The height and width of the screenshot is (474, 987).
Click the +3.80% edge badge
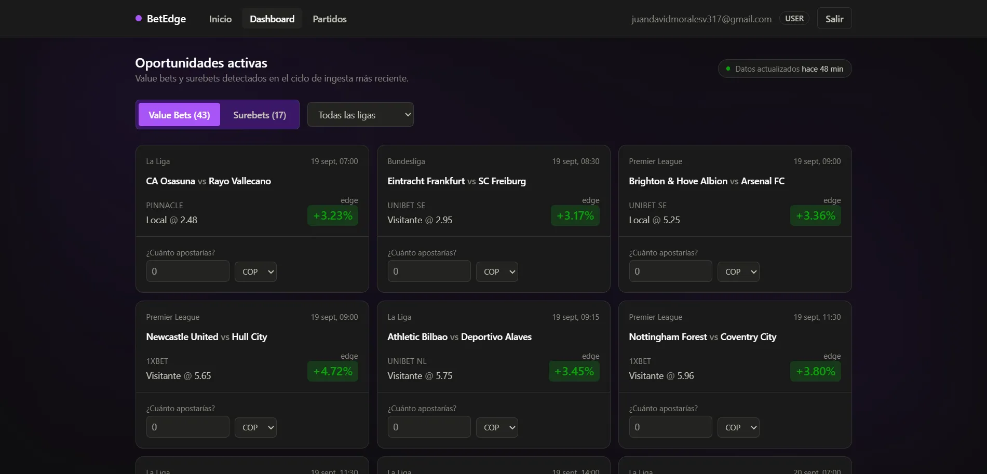(816, 371)
